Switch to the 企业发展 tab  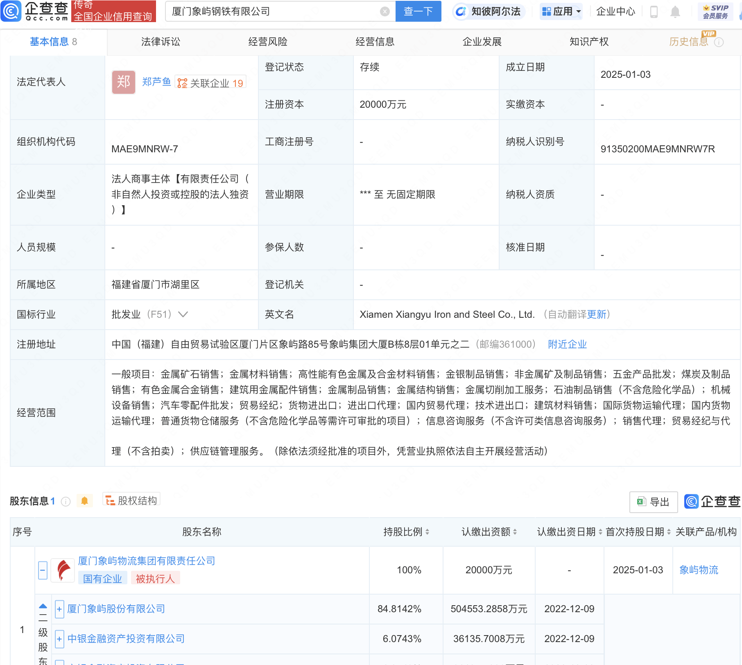482,42
